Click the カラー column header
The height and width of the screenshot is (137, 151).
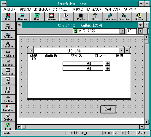pyautogui.click(x=100, y=55)
